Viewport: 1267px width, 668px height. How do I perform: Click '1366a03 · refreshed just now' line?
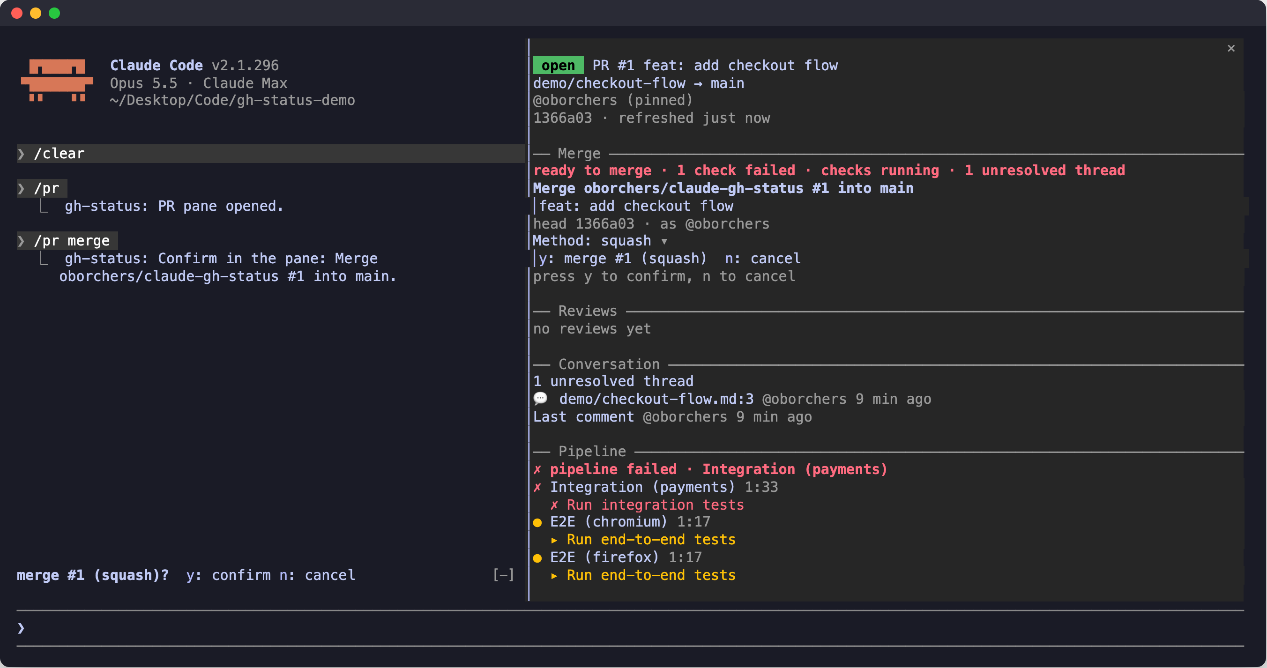tap(652, 118)
